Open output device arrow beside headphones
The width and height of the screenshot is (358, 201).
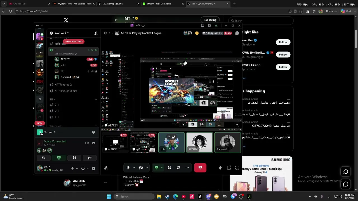point(88,168)
